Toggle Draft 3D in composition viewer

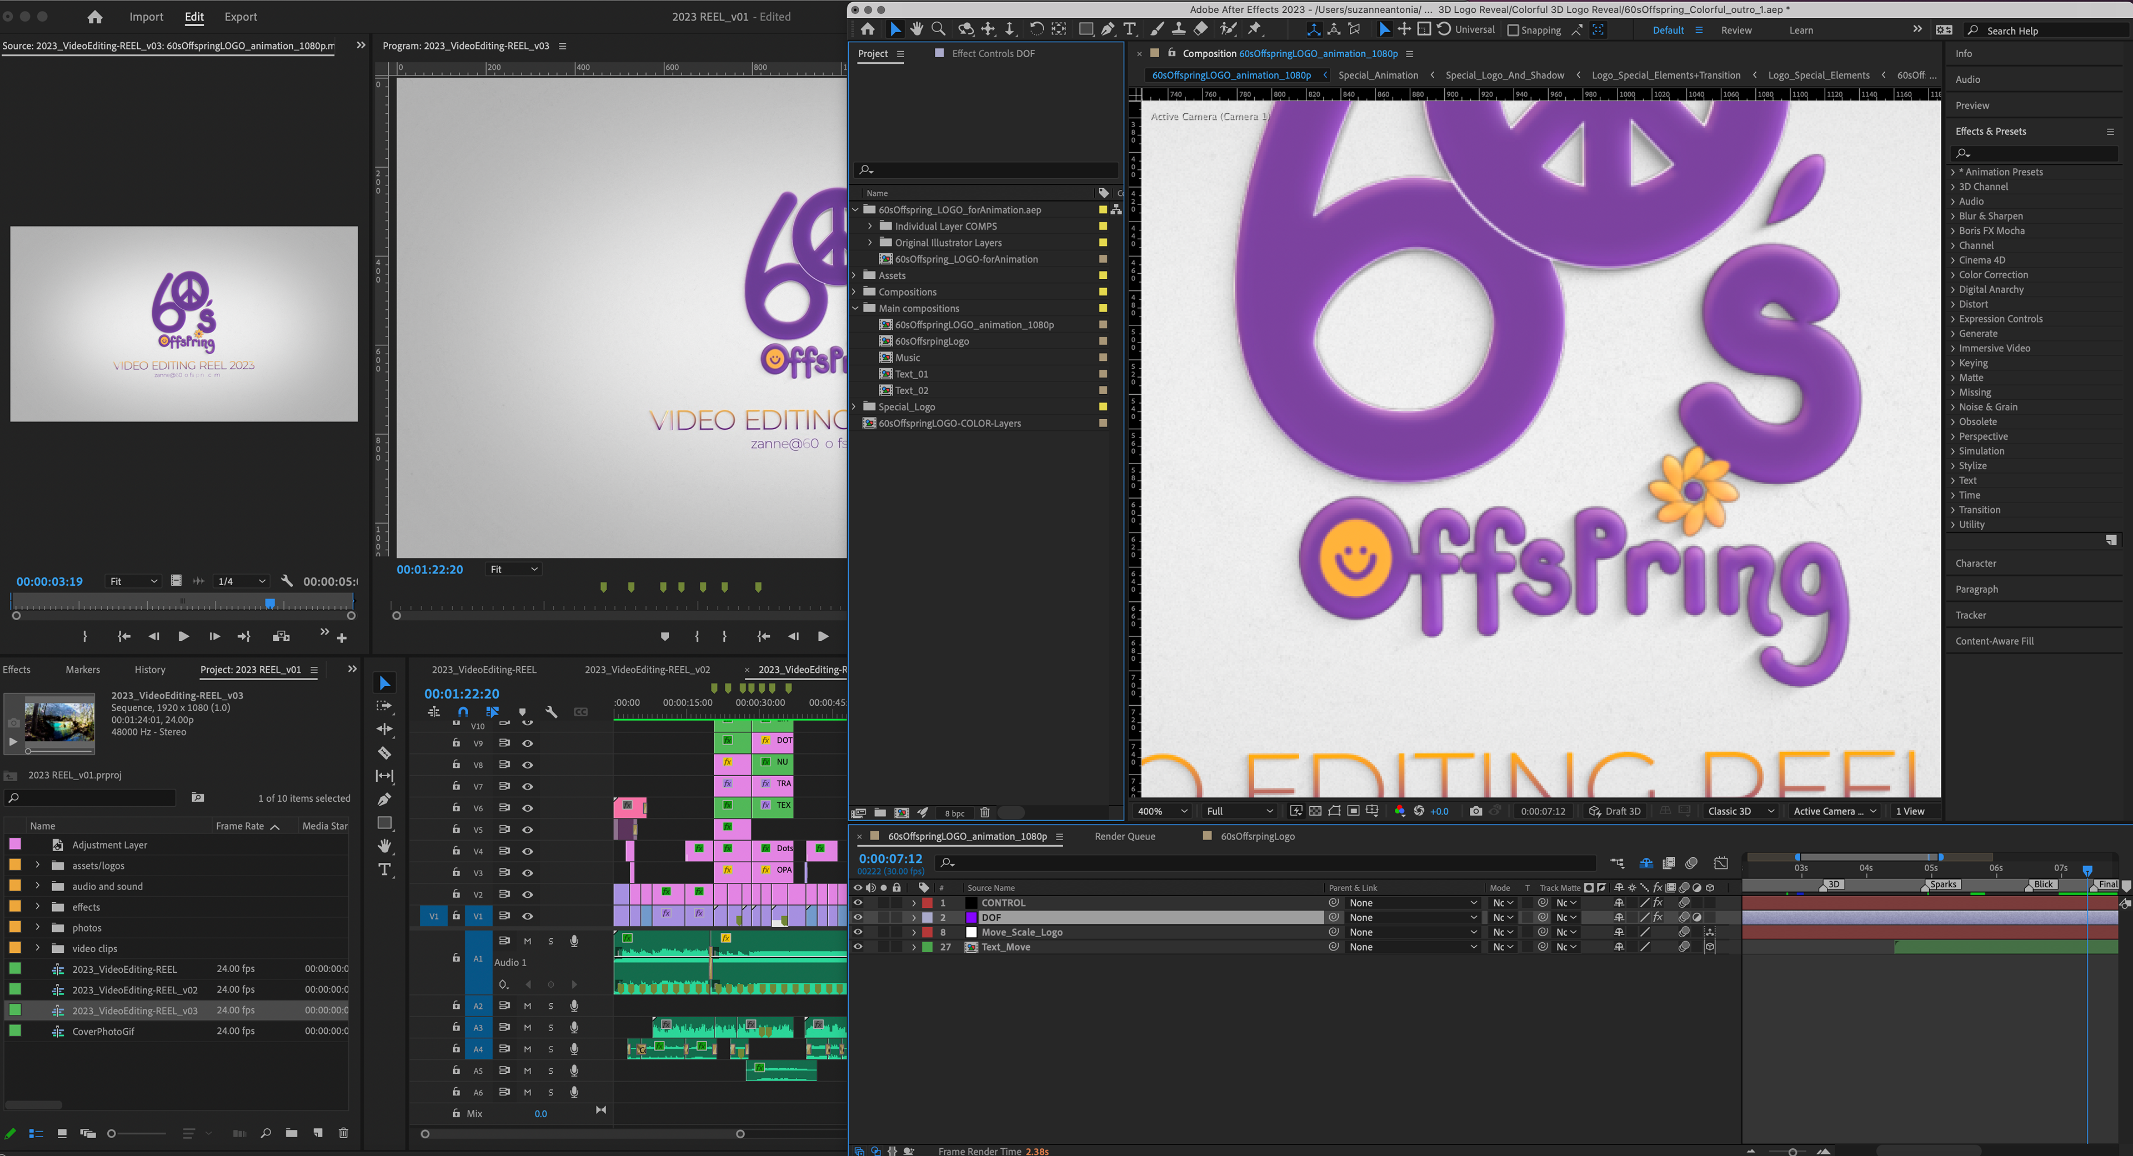(x=1615, y=811)
